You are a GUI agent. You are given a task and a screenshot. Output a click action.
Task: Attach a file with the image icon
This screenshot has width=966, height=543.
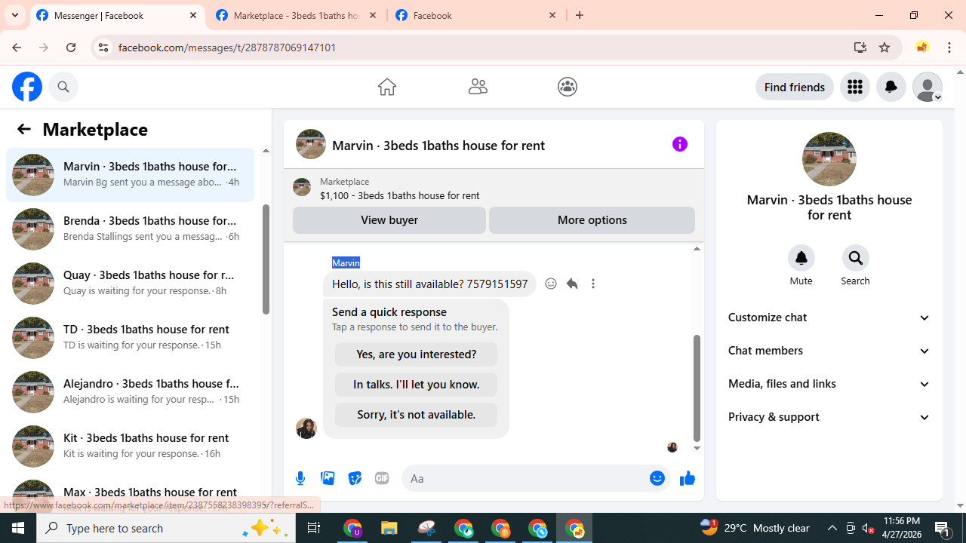point(328,478)
